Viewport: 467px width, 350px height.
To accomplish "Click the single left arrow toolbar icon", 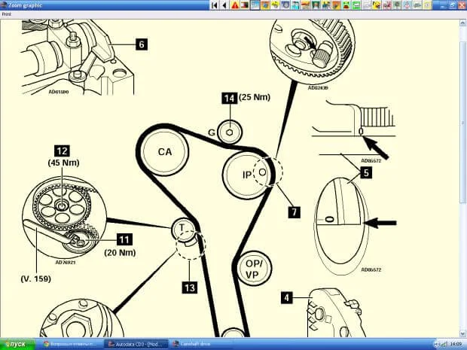I will click(224, 5).
